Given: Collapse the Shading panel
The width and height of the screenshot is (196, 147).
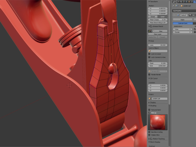Looking at the screenshot, I should tap(149, 106).
